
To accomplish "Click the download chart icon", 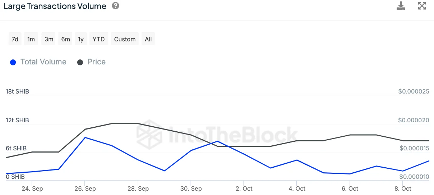I will click(401, 6).
